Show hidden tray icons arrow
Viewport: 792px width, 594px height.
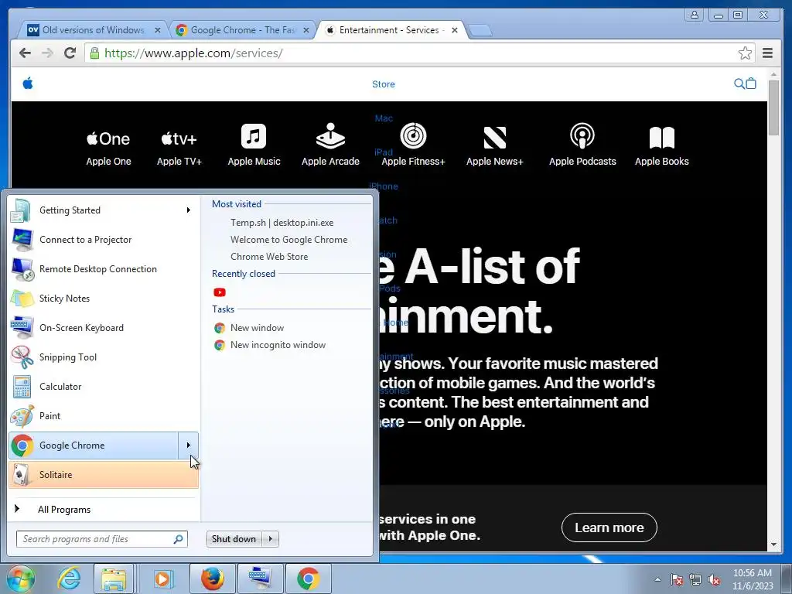pos(657,579)
